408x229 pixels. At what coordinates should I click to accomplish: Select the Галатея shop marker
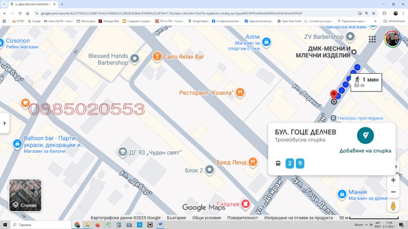245,204
